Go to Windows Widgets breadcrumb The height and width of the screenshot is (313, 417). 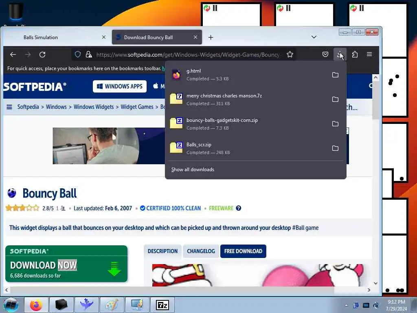pos(94,107)
